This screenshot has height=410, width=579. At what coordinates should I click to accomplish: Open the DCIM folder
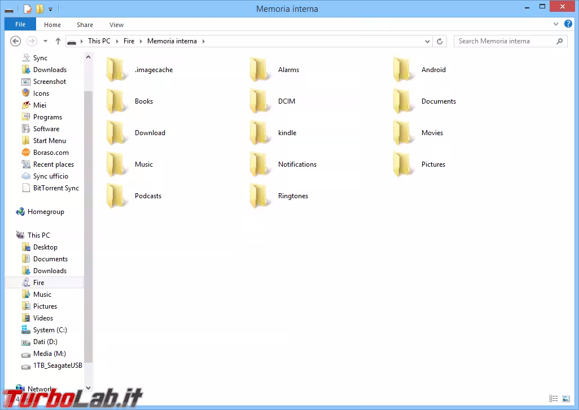coord(286,101)
